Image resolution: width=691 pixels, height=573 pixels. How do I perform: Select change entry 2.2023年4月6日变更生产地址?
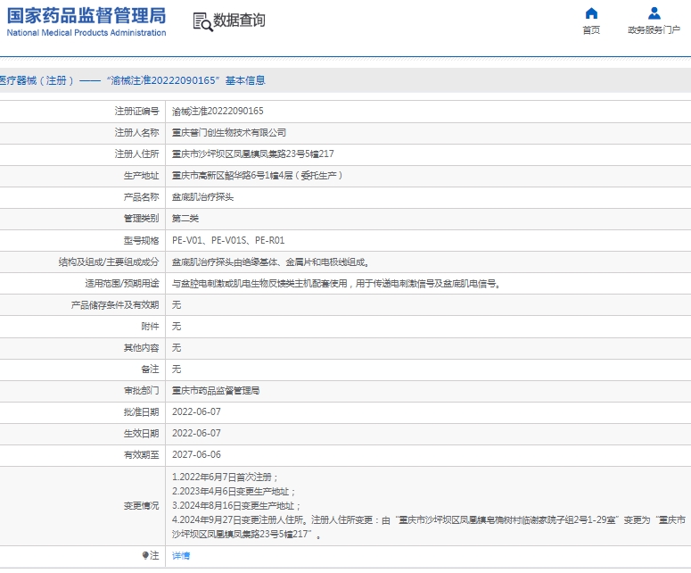pyautogui.click(x=234, y=492)
